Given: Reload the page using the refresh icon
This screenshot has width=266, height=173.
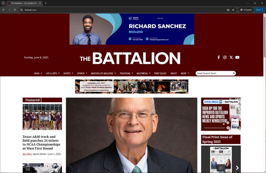Looking at the screenshot, I should tap(15, 10).
